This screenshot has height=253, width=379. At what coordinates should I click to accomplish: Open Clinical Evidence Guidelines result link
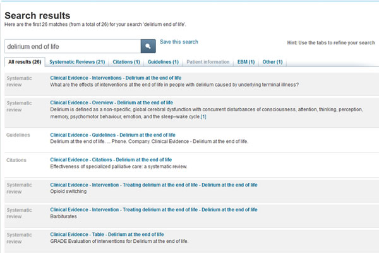tap(113, 135)
